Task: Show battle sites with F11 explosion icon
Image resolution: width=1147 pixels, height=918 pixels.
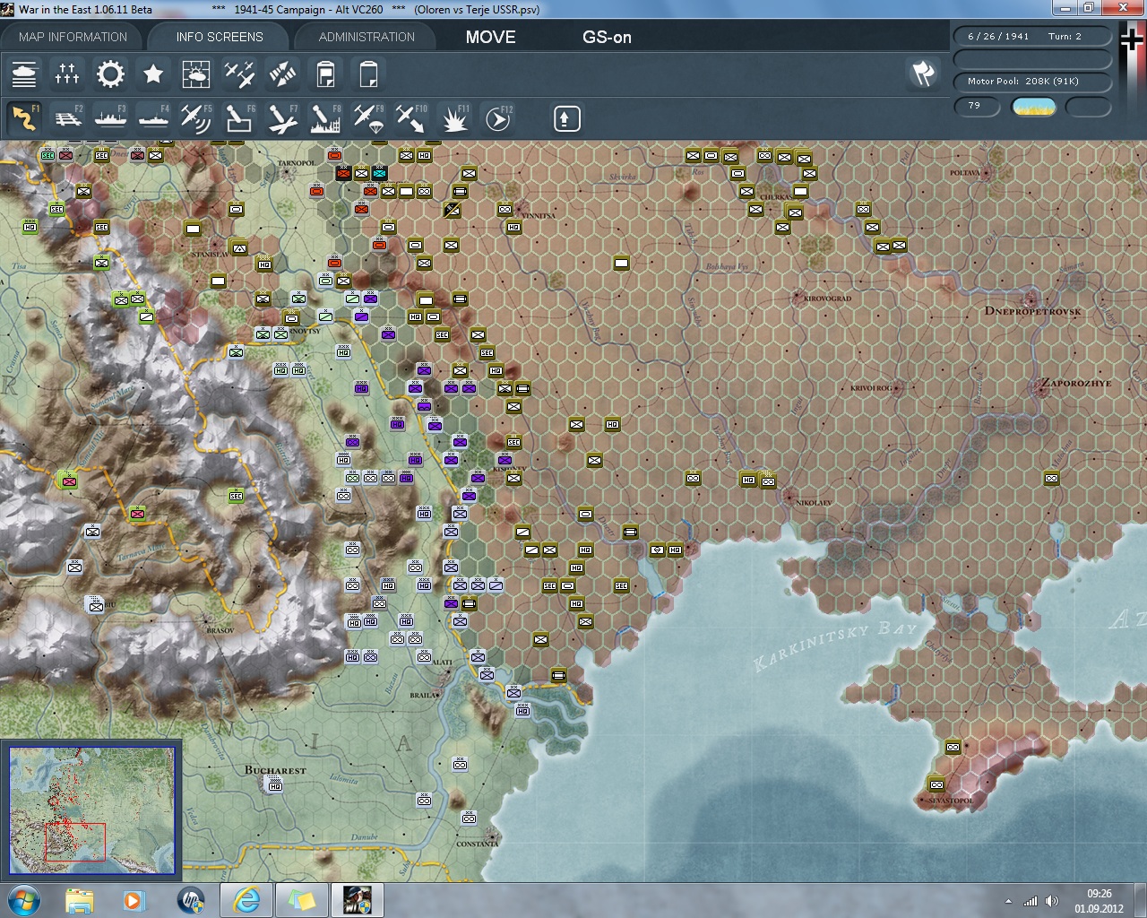Action: pos(454,118)
